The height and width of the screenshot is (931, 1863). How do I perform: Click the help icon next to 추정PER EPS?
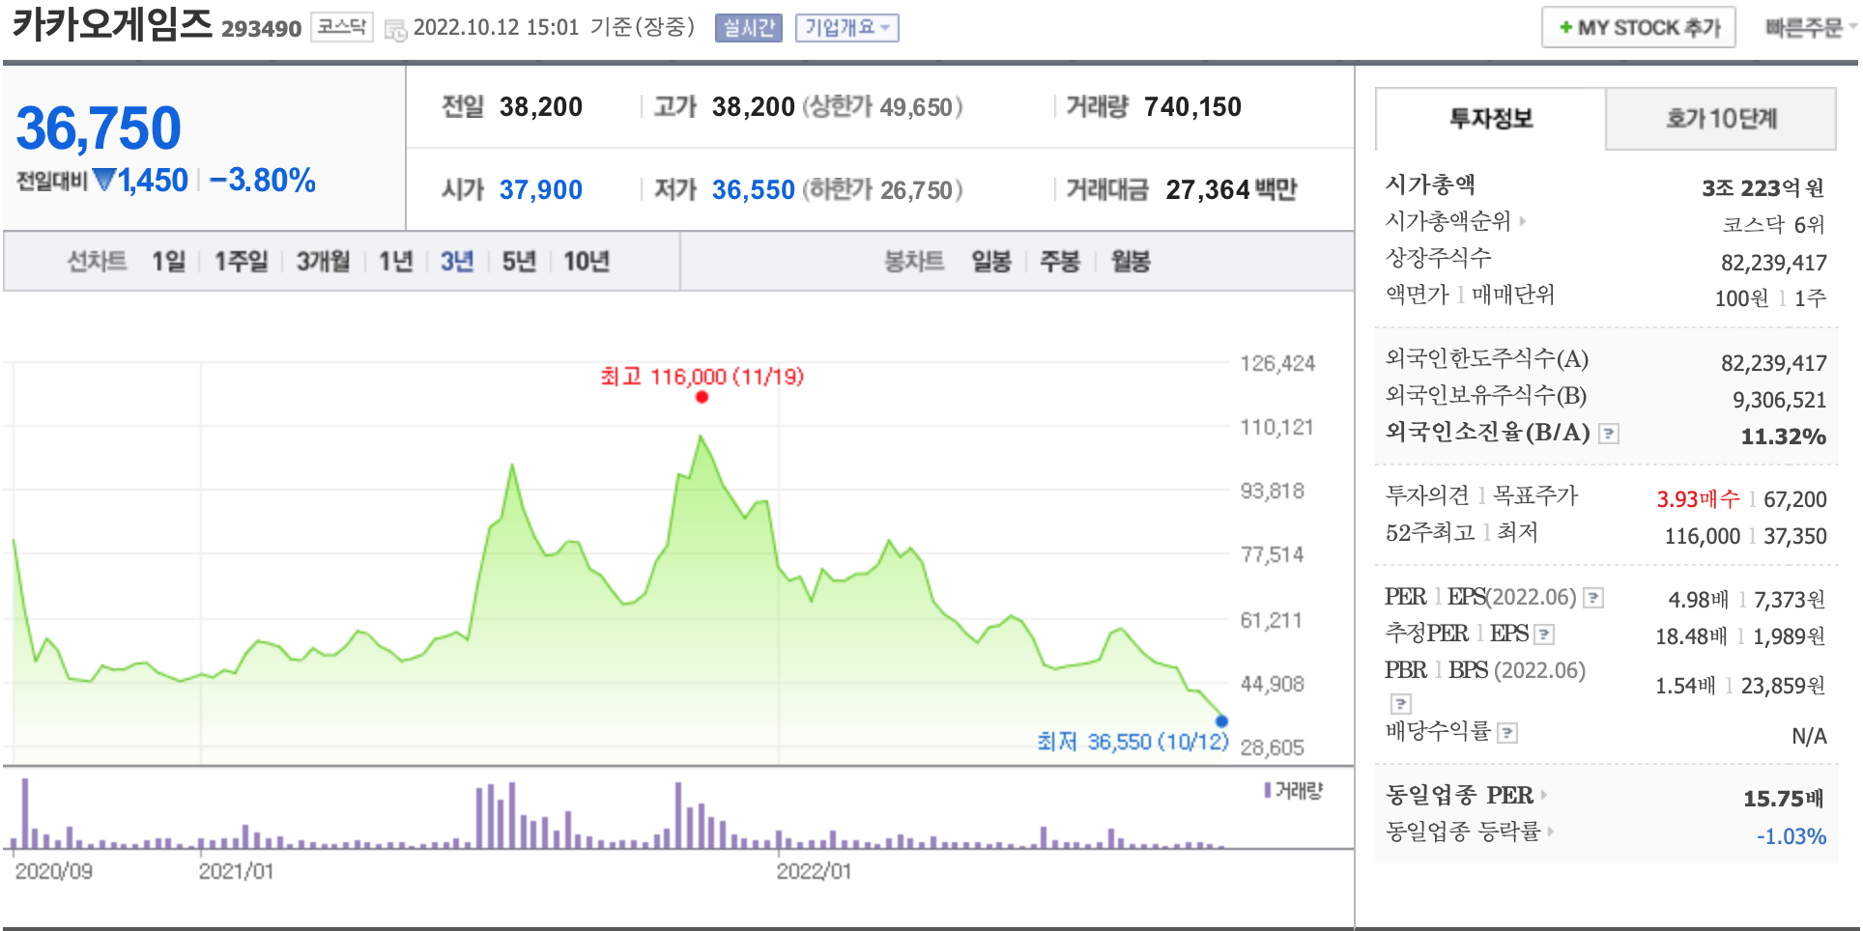pos(1544,635)
